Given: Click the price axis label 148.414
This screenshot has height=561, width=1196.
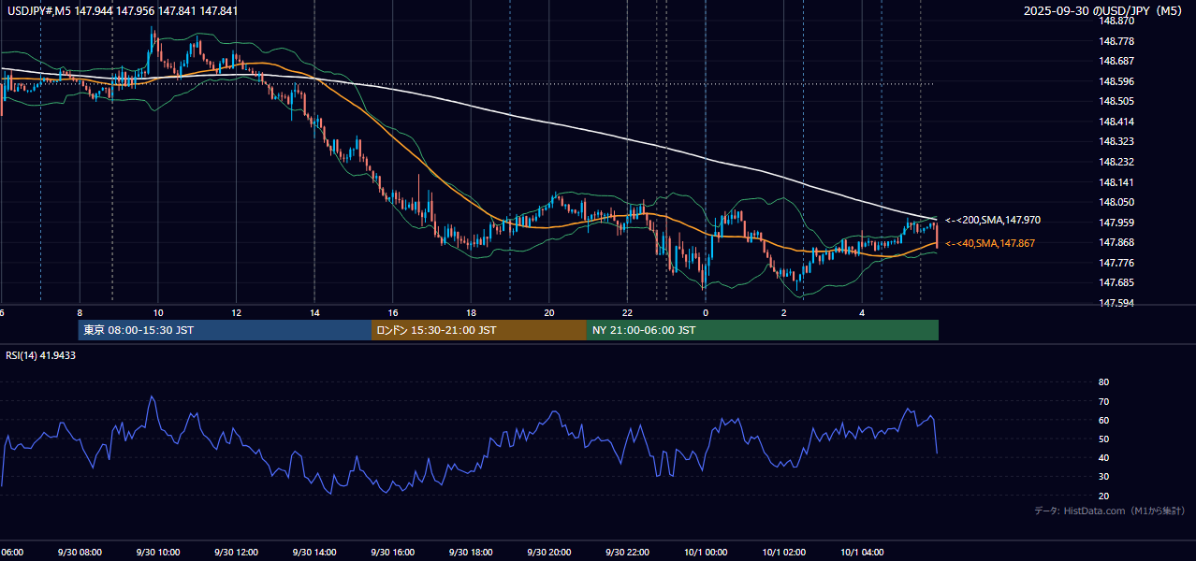Looking at the screenshot, I should (x=1117, y=122).
